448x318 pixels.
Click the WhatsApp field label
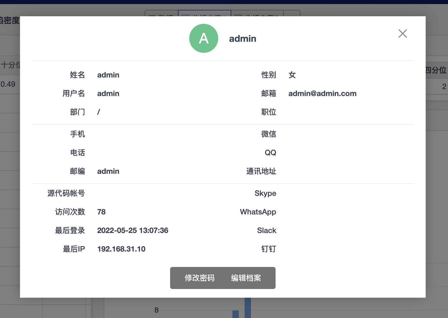tap(258, 212)
